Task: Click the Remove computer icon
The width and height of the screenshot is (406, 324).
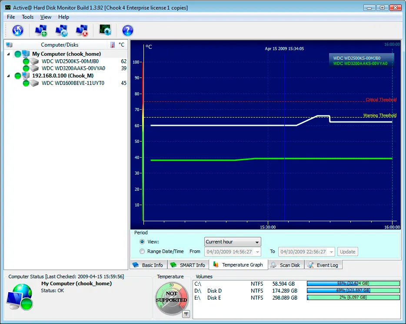Action: click(x=82, y=30)
